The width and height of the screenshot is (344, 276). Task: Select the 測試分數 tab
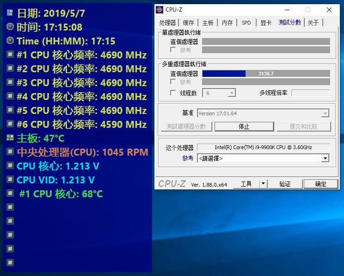point(289,22)
